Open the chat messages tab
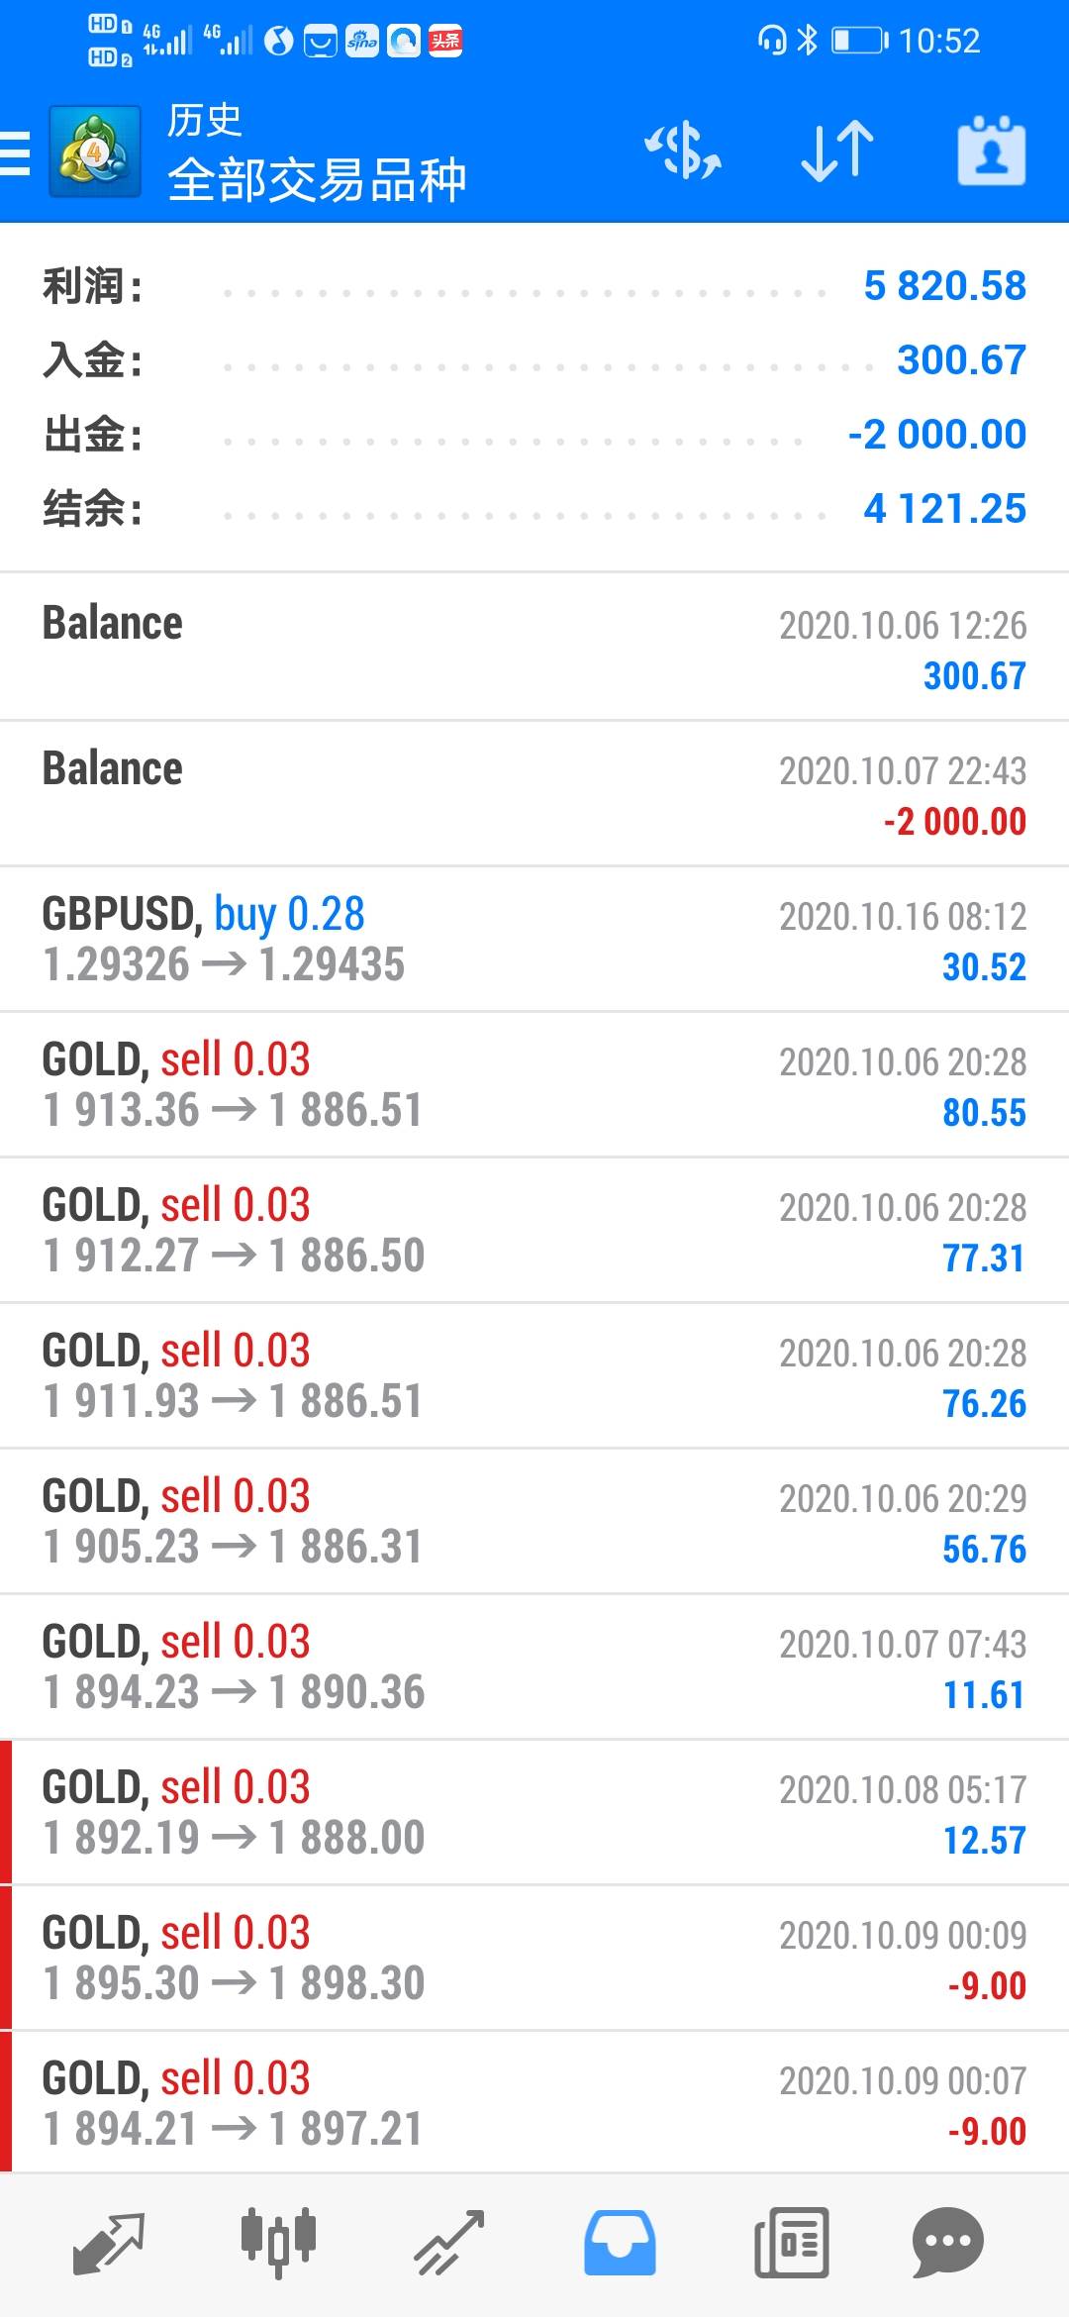1069x2317 pixels. click(947, 2242)
